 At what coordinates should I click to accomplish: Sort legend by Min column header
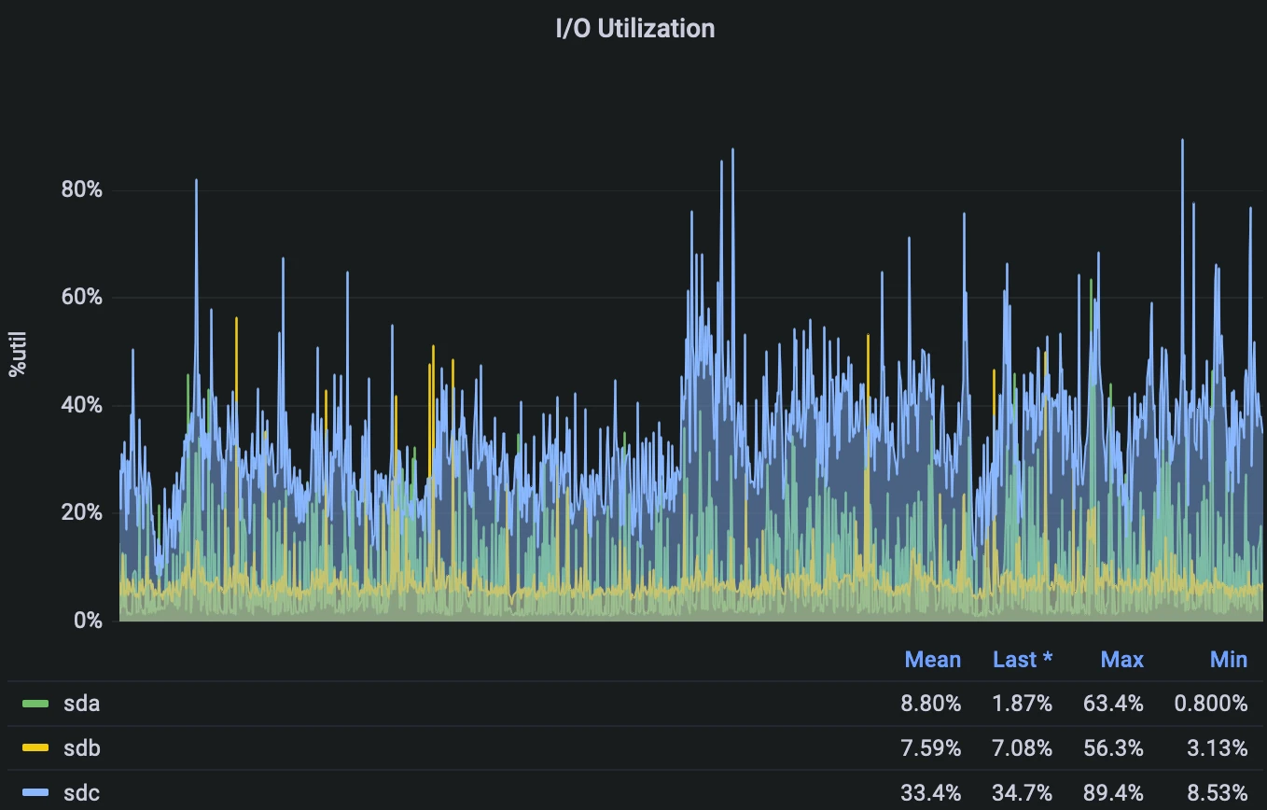pos(1228,660)
